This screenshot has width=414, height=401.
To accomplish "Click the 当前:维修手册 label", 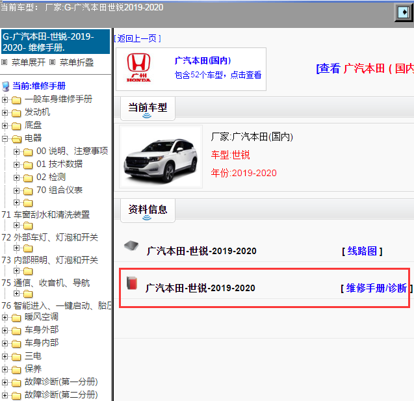I will pos(39,86).
